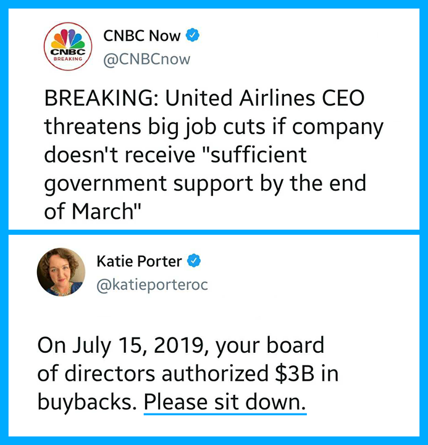This screenshot has width=428, height=445.
Task: Click the words "of March" ending the quote
Action: coord(90,213)
